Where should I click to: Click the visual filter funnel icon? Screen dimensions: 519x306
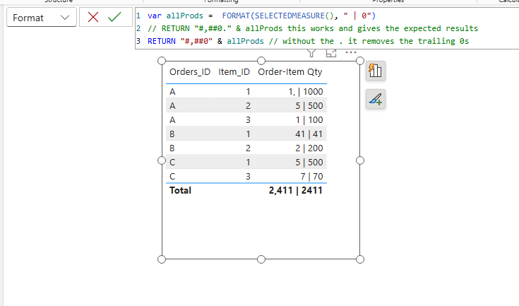point(311,53)
